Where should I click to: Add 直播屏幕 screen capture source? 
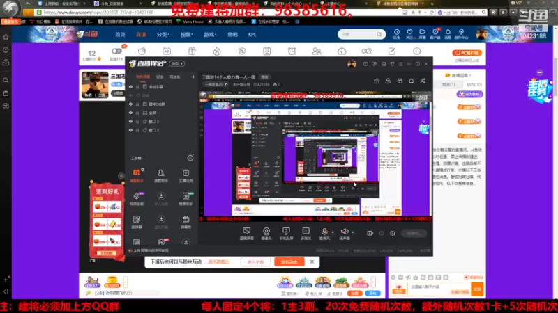[246, 234]
